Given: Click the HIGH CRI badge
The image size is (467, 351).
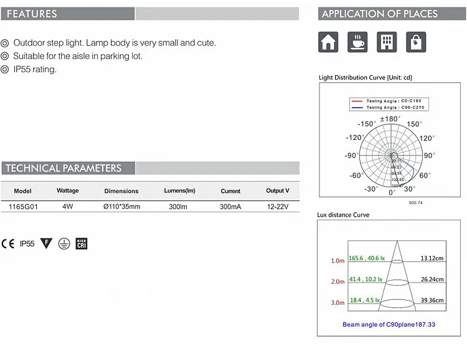Looking at the screenshot, I should point(81,243).
